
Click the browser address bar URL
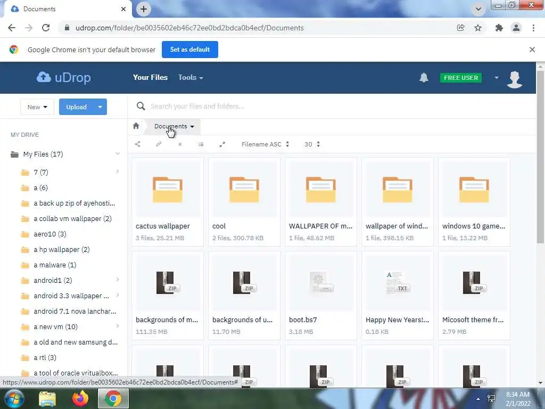(189, 28)
